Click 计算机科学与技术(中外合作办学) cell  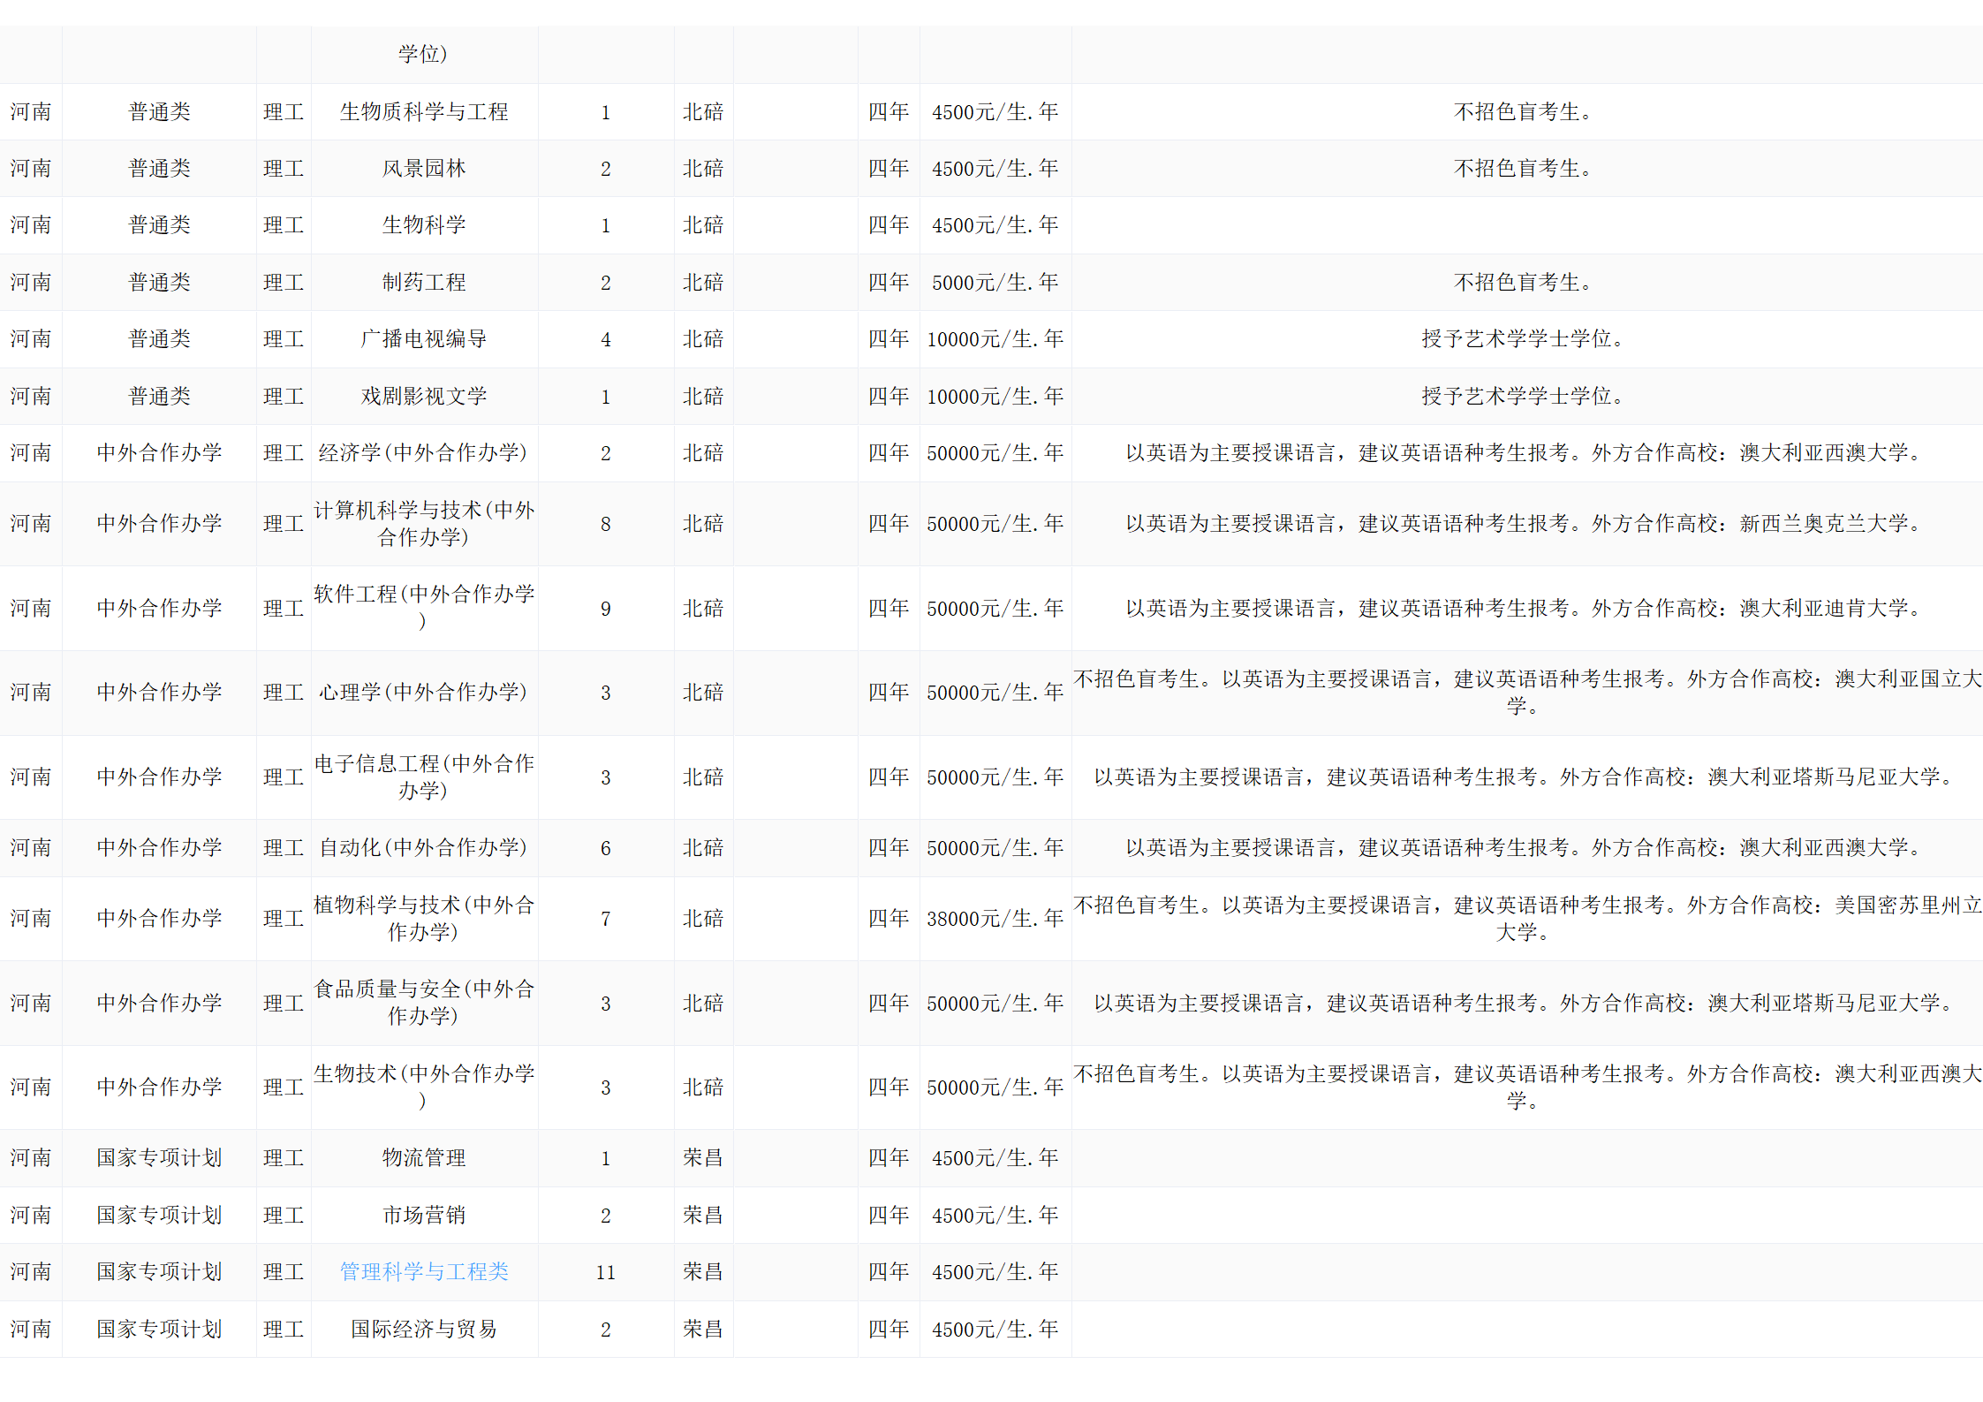tap(424, 524)
